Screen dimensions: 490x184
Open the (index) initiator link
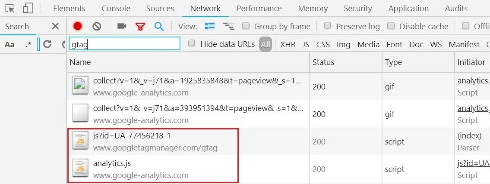pos(469,136)
